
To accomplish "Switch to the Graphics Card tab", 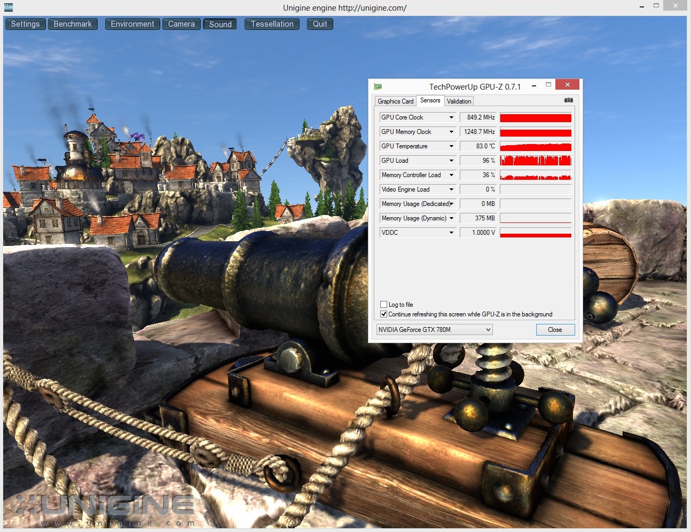I will [395, 101].
